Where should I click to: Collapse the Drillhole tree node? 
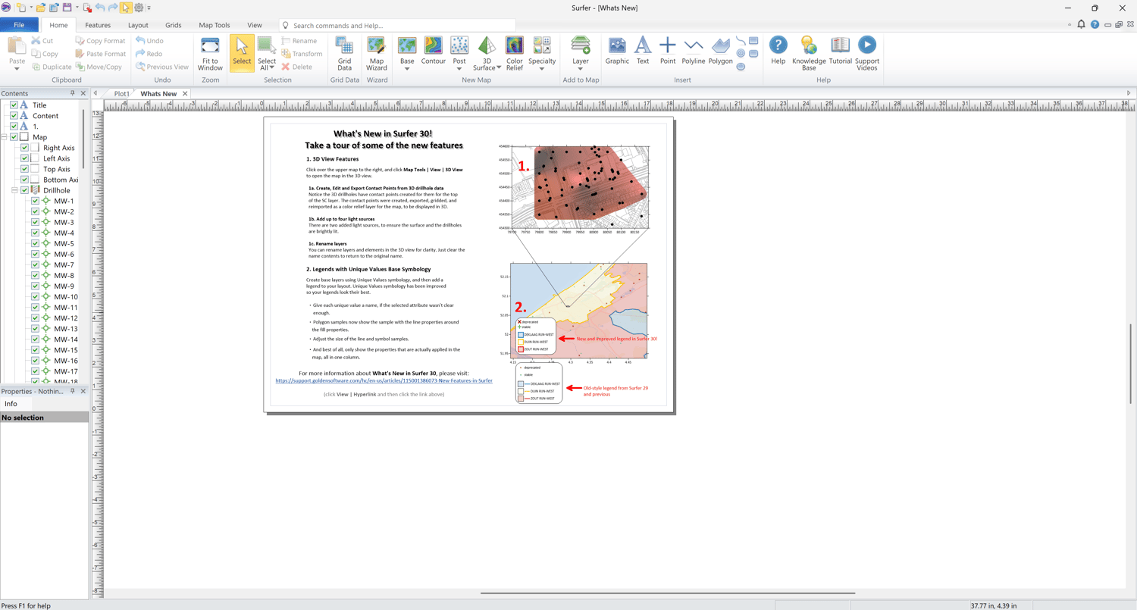coord(14,190)
